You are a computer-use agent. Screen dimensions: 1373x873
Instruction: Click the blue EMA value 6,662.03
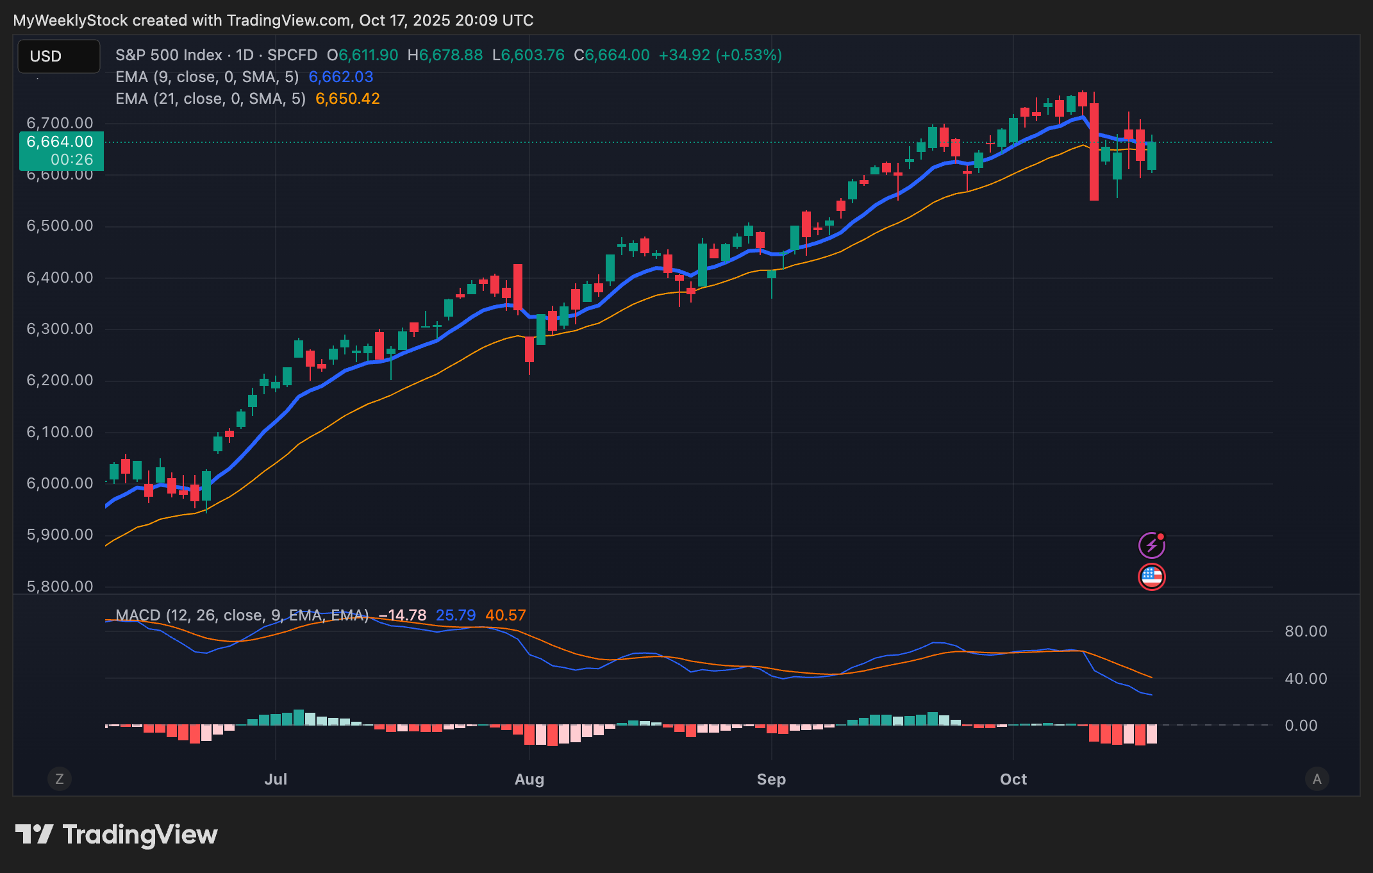tap(340, 77)
